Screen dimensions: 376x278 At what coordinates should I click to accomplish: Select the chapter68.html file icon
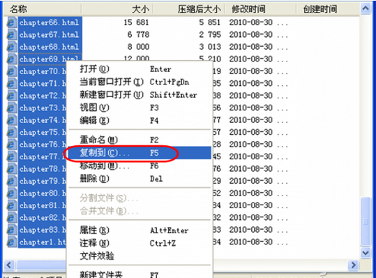[11, 47]
